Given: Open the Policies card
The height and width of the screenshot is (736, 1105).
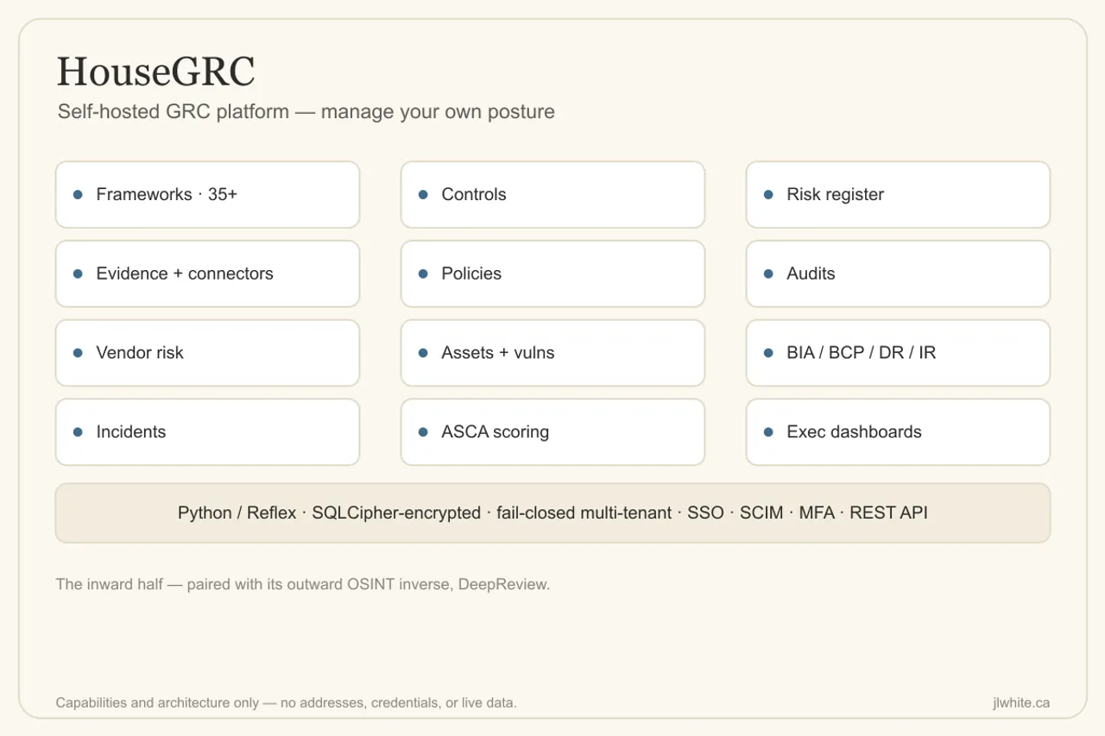Looking at the screenshot, I should click(x=552, y=274).
